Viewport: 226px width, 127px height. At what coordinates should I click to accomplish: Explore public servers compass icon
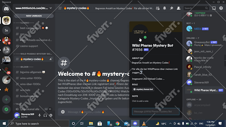pos(6,109)
